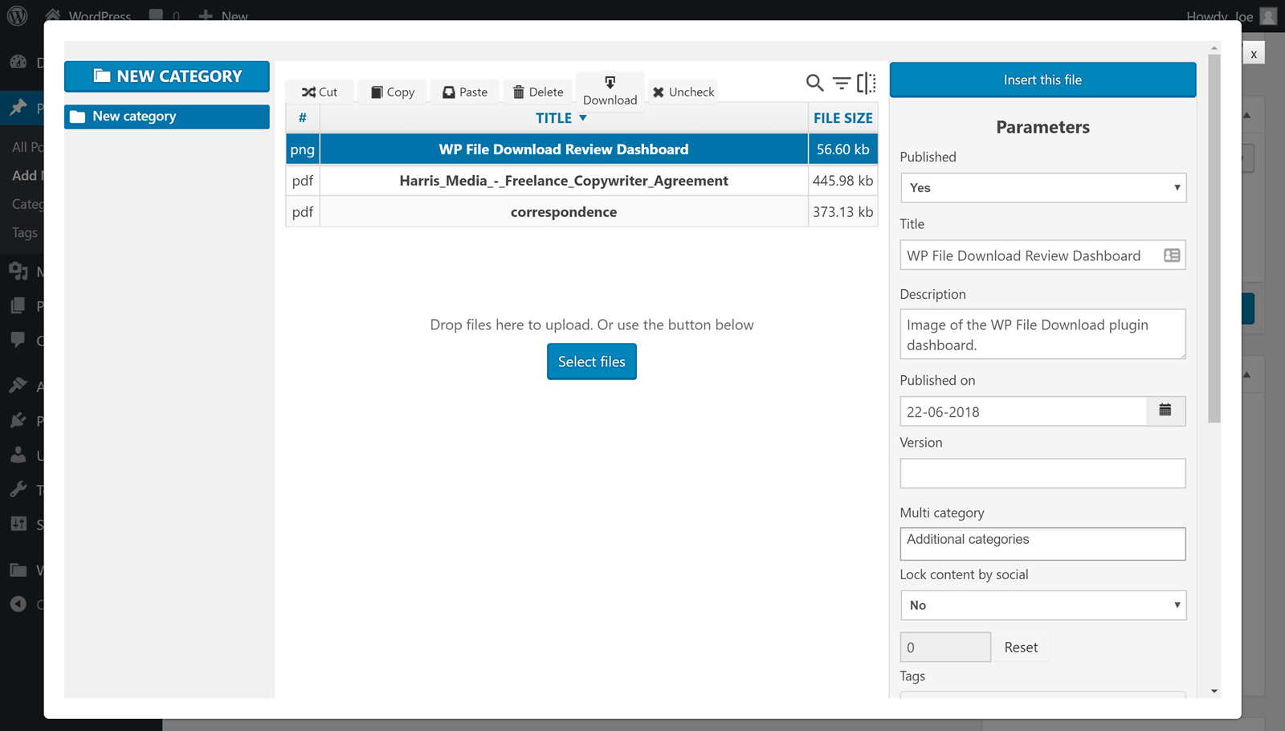Image resolution: width=1285 pixels, height=731 pixels.
Task: Click the Reset button
Action: (1021, 647)
